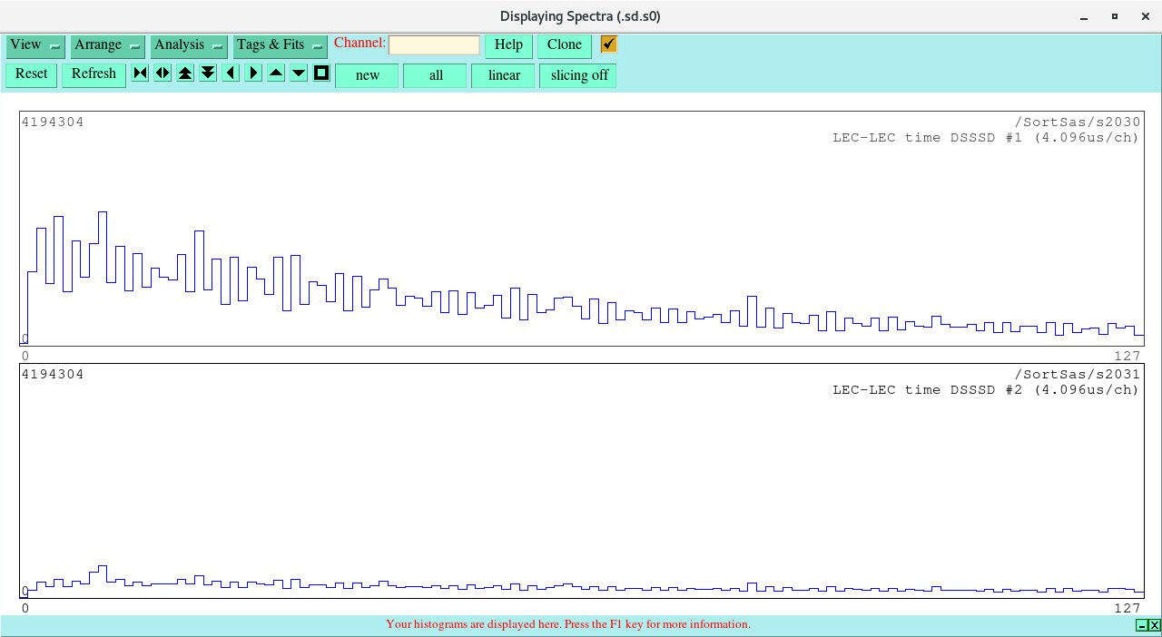Shift spectrum left with left-arrow icon
The width and height of the screenshot is (1162, 637).
tap(231, 73)
